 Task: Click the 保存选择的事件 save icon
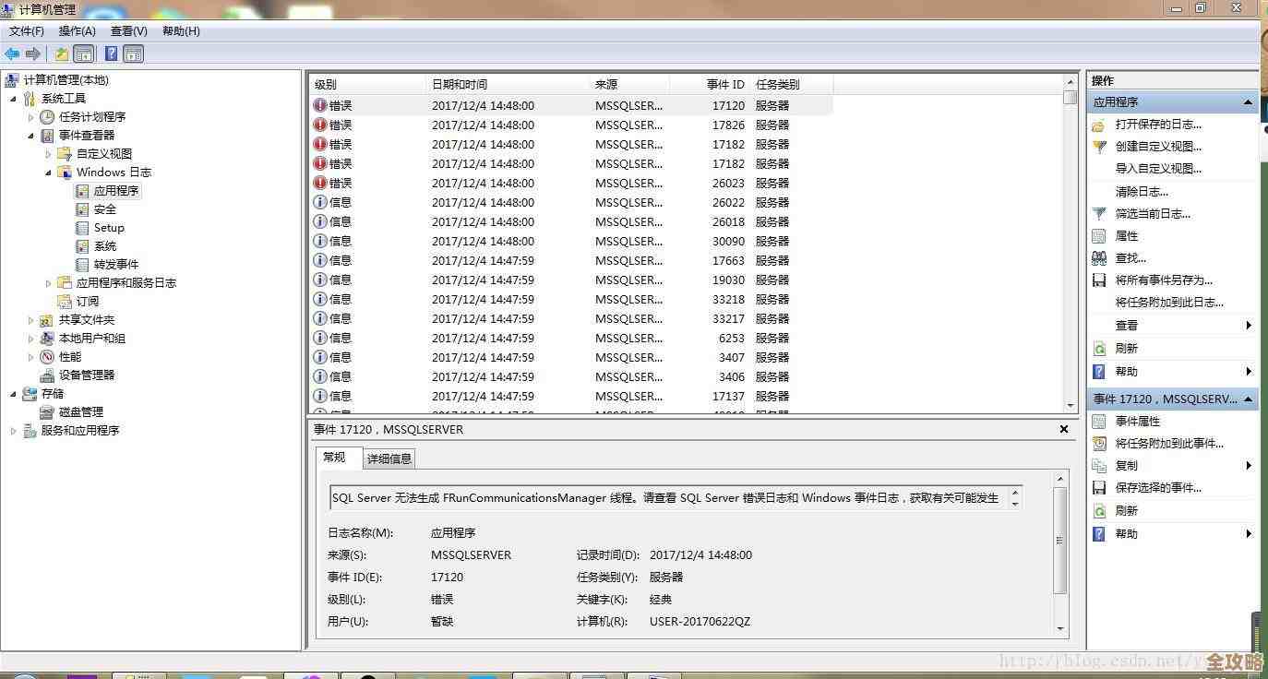[1098, 487]
